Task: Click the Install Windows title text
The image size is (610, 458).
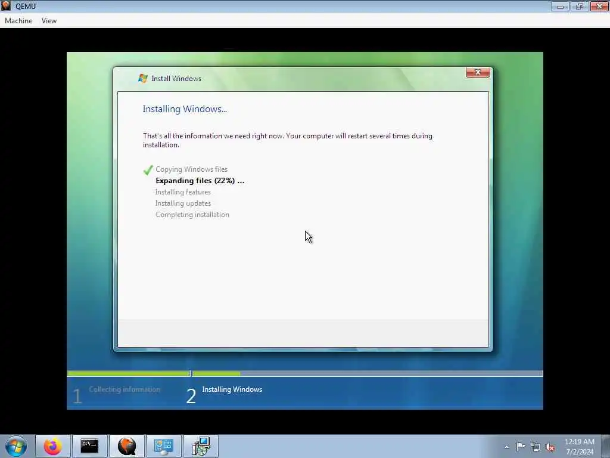Action: [176, 79]
